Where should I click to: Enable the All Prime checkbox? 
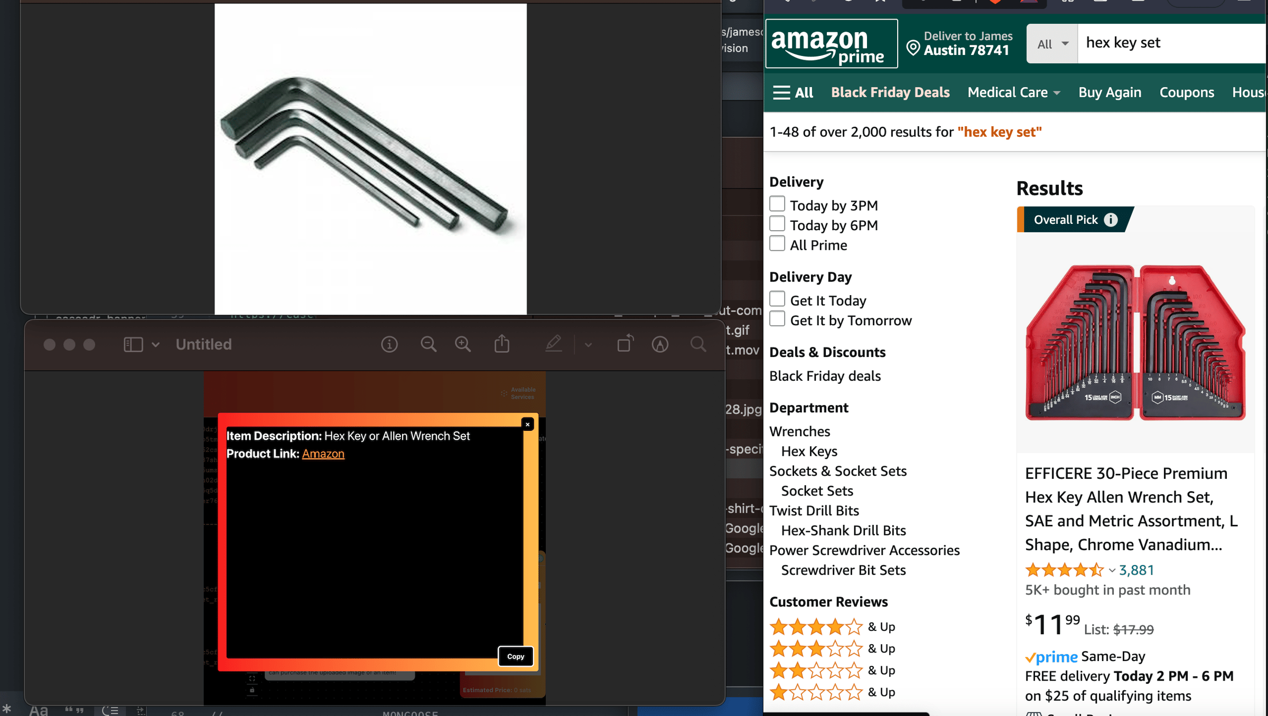[777, 244]
